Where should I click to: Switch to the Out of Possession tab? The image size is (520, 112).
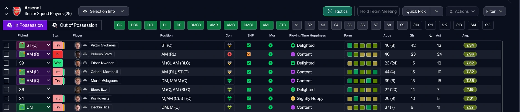75,25
